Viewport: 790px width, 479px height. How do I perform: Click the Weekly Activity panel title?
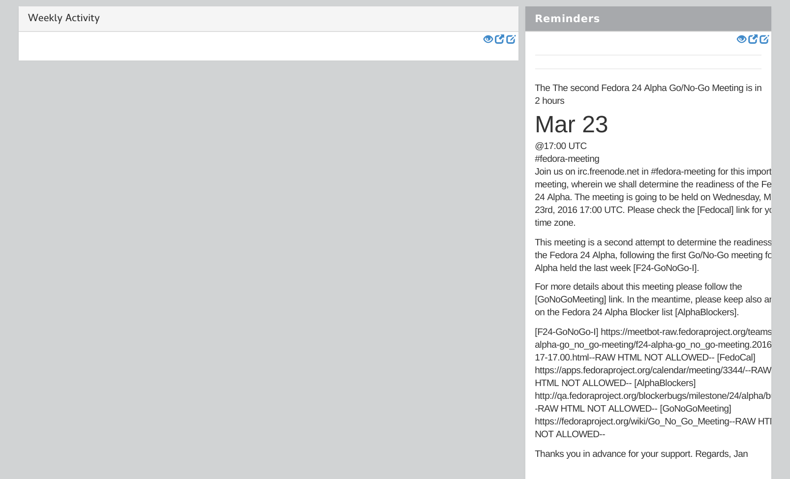pos(64,18)
